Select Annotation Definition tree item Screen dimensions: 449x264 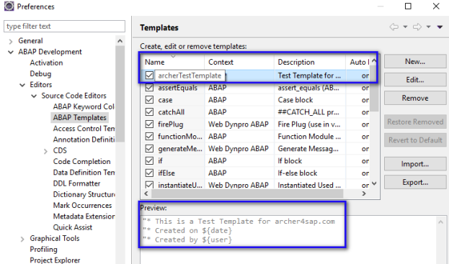[x=84, y=140]
